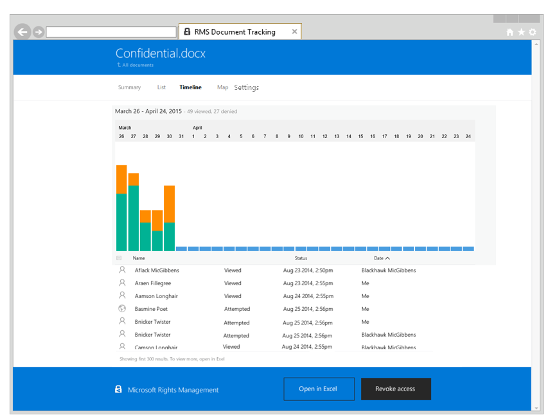
Task: Close the RMS Document Tracking tab
Action: pos(294,31)
